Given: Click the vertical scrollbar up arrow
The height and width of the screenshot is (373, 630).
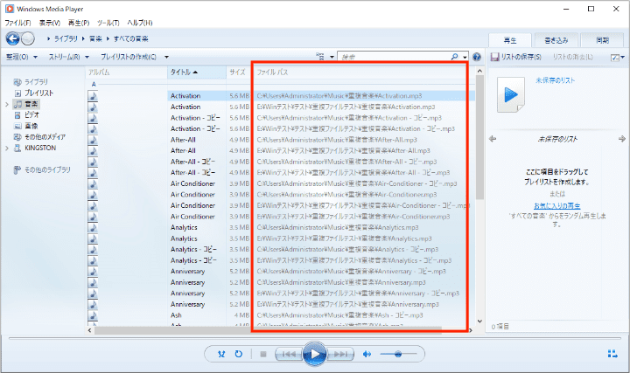Looking at the screenshot, I should tap(479, 71).
